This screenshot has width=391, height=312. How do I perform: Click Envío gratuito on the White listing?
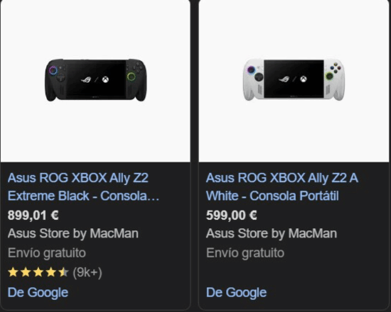tap(245, 253)
